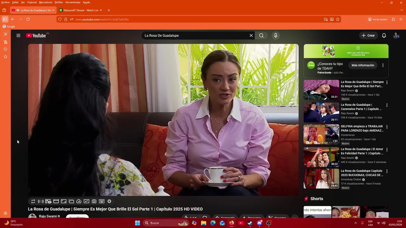Go to YouTube home via the logo
Viewport: 406px width, 228px height.
(36, 35)
